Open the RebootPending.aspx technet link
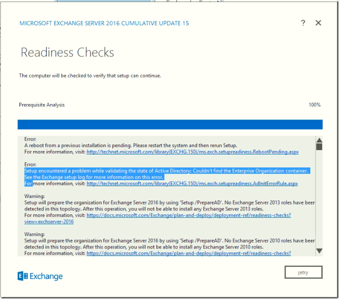Image resolution: width=339 pixels, height=299 pixels. point(193,152)
